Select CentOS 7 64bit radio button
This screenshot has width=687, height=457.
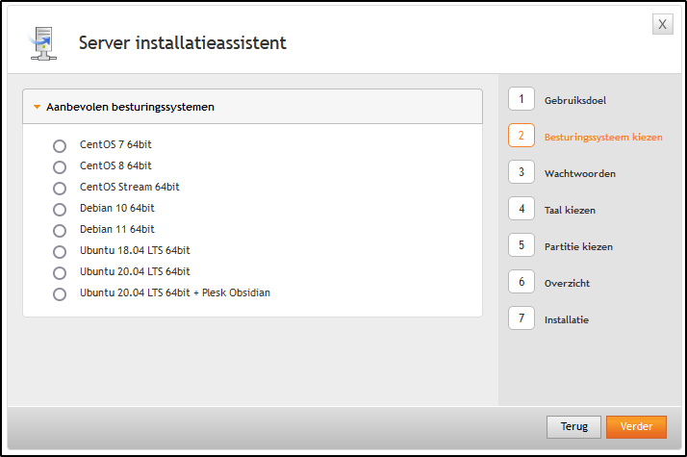pos(60,146)
